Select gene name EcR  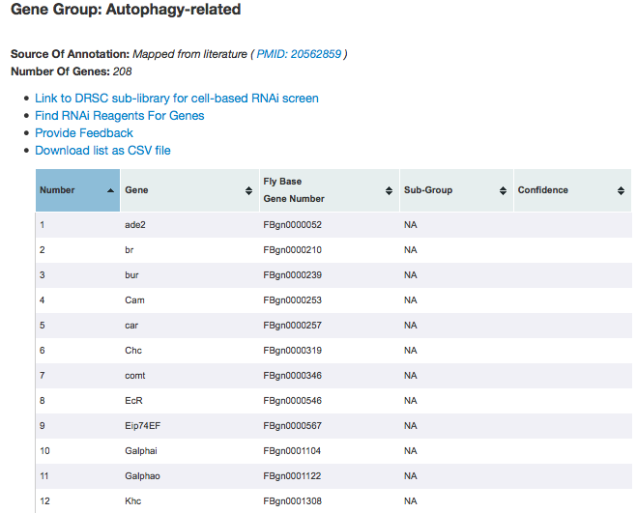(x=133, y=401)
